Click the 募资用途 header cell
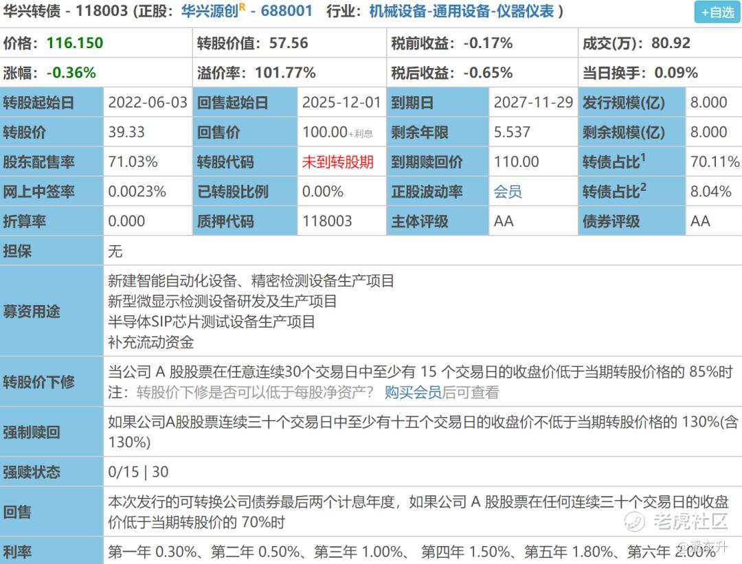Screen dimensions: 742x564 [x=52, y=311]
